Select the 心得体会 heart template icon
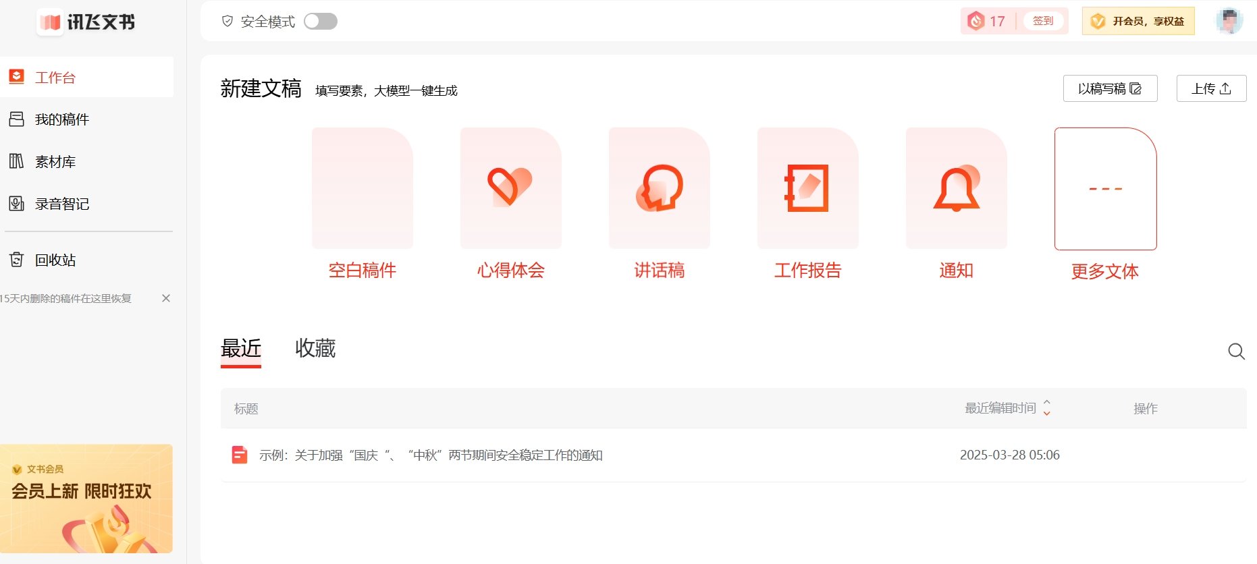 click(510, 188)
